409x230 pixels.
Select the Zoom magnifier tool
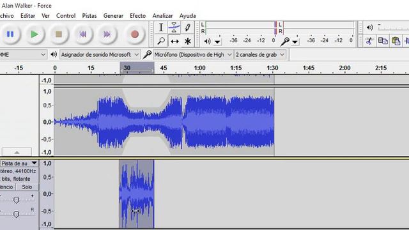pyautogui.click(x=161, y=41)
